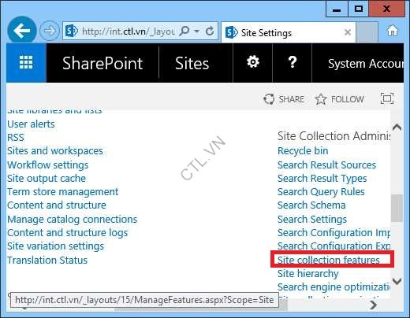The image size is (410, 318).
Task: Open Search Result Types
Action: pos(322,179)
